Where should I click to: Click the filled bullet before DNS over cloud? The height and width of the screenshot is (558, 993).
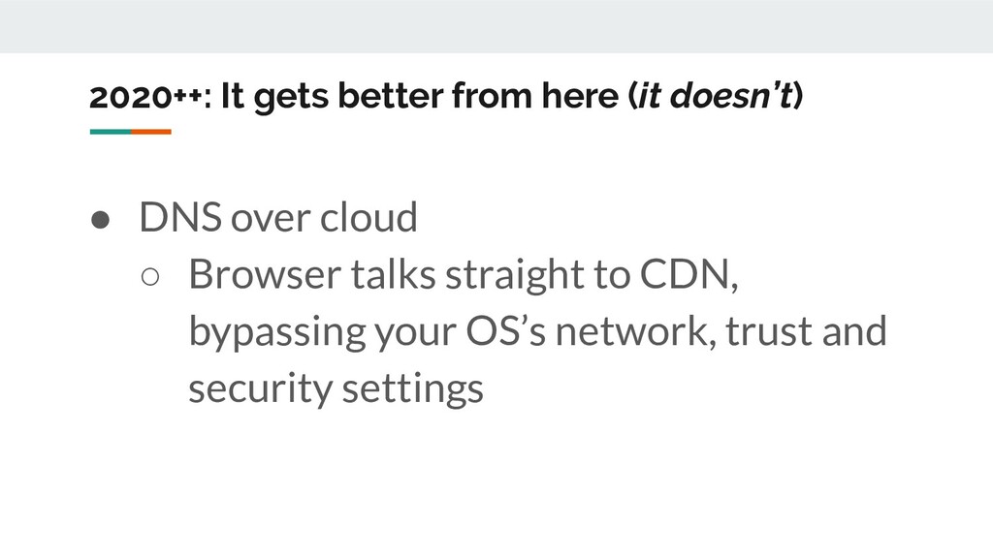100,220
